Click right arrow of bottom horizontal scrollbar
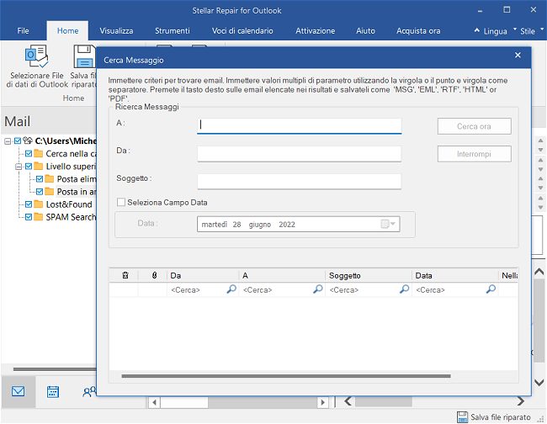The height and width of the screenshot is (424, 547). tap(323, 402)
